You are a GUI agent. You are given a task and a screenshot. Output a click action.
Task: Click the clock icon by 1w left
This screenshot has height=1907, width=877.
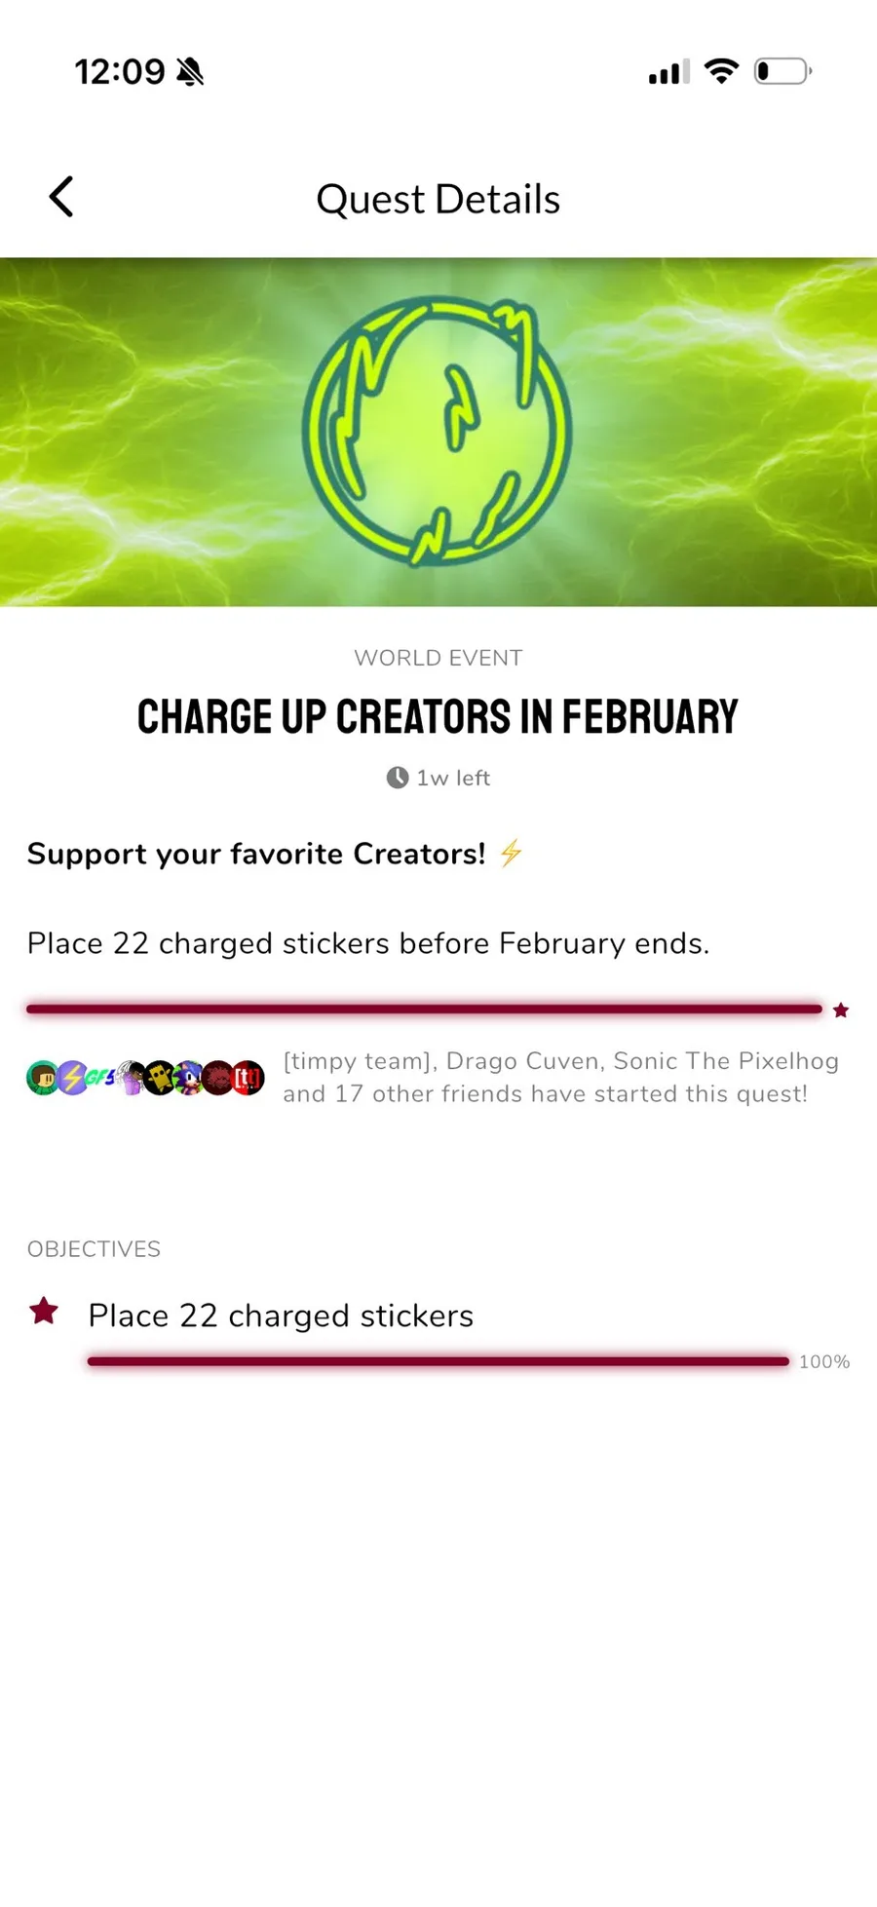coord(398,778)
